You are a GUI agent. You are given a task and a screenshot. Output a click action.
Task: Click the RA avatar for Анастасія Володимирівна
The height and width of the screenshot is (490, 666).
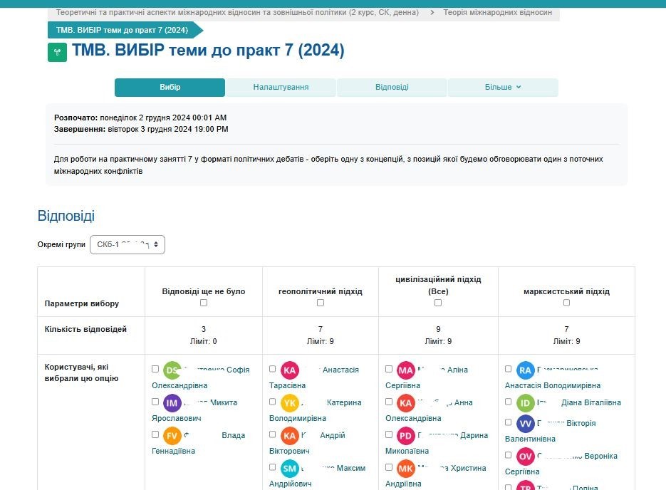pos(526,370)
